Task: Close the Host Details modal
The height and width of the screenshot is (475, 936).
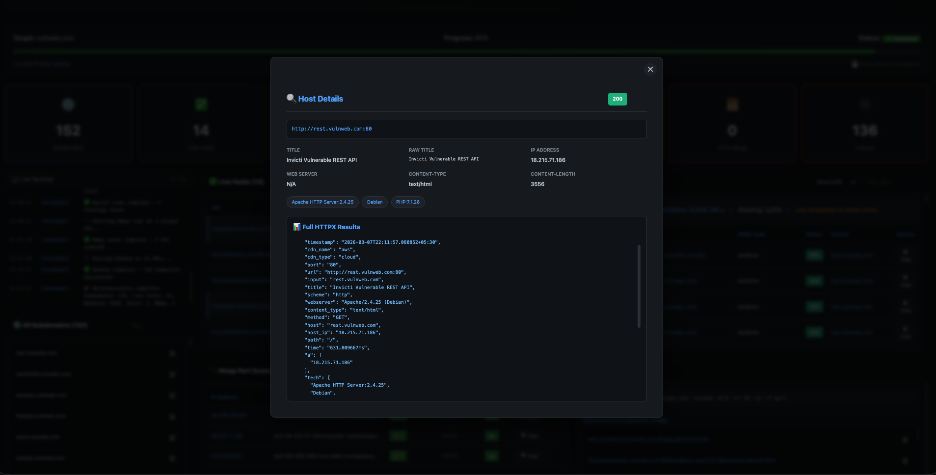Action: [x=650, y=69]
